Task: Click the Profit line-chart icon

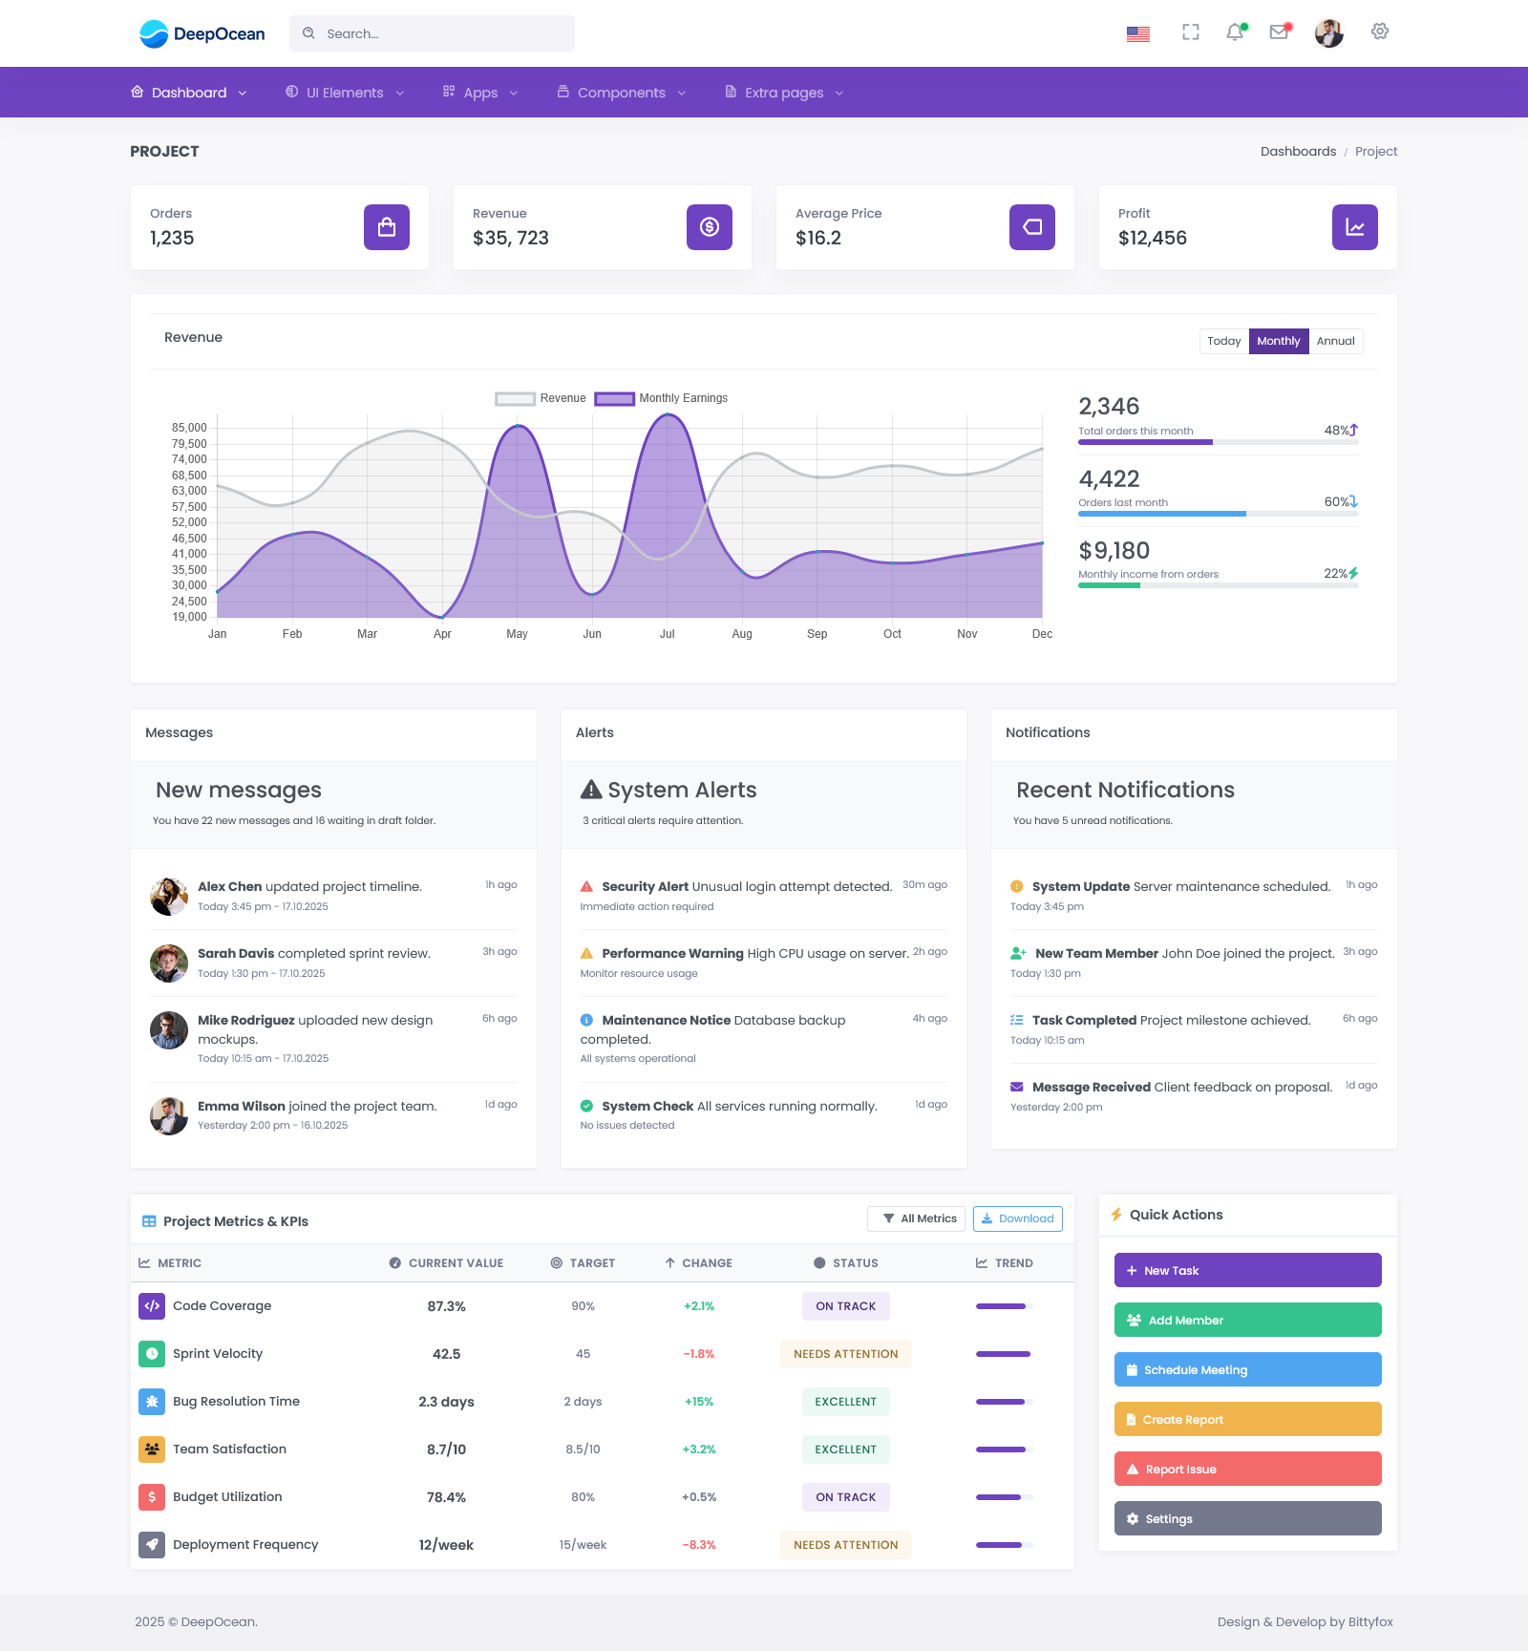Action: (1354, 227)
